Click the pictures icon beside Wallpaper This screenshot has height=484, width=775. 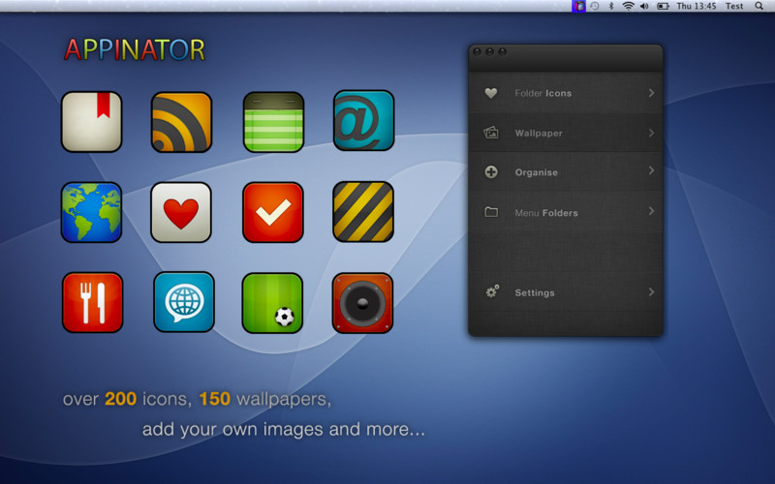pyautogui.click(x=491, y=133)
